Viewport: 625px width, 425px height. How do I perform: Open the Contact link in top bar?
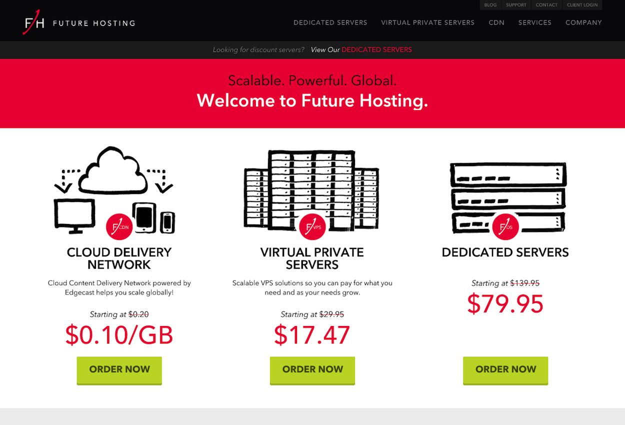pyautogui.click(x=546, y=5)
